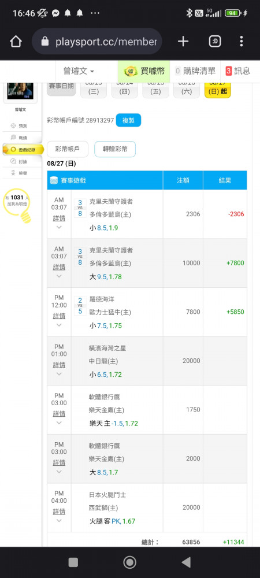The height and width of the screenshot is (578, 260).
Task: Expand chevron for 克里夫蘭 小8.5 bet row
Action: click(59, 227)
